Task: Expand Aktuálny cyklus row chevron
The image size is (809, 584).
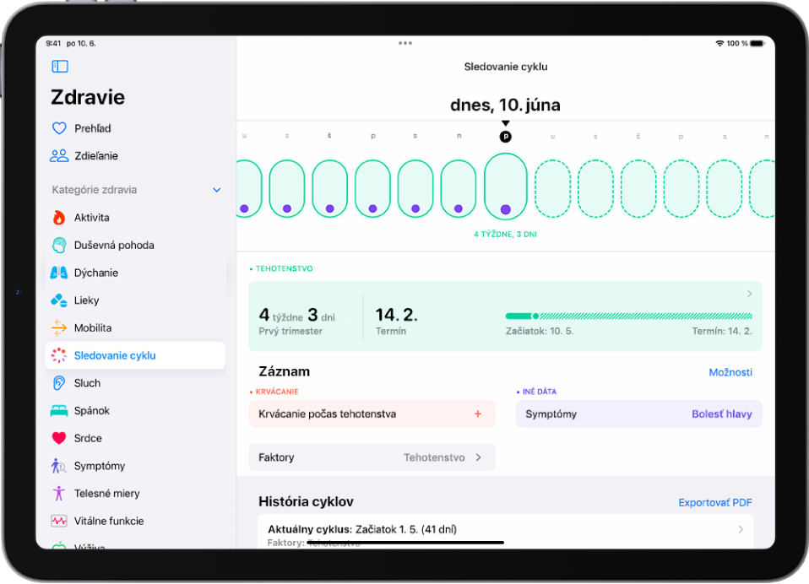Action: (x=741, y=529)
